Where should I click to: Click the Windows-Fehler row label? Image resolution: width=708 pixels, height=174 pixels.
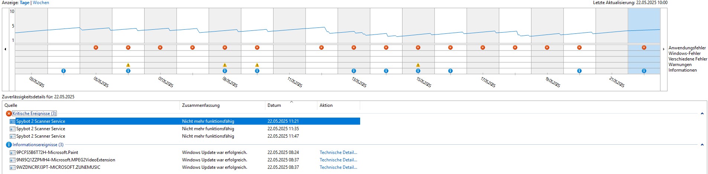click(685, 53)
